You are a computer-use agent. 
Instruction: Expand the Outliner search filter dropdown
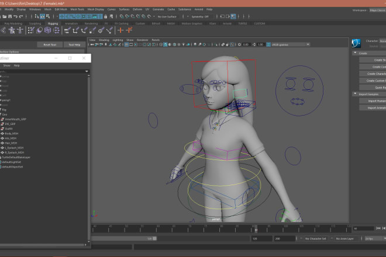(x=87, y=71)
